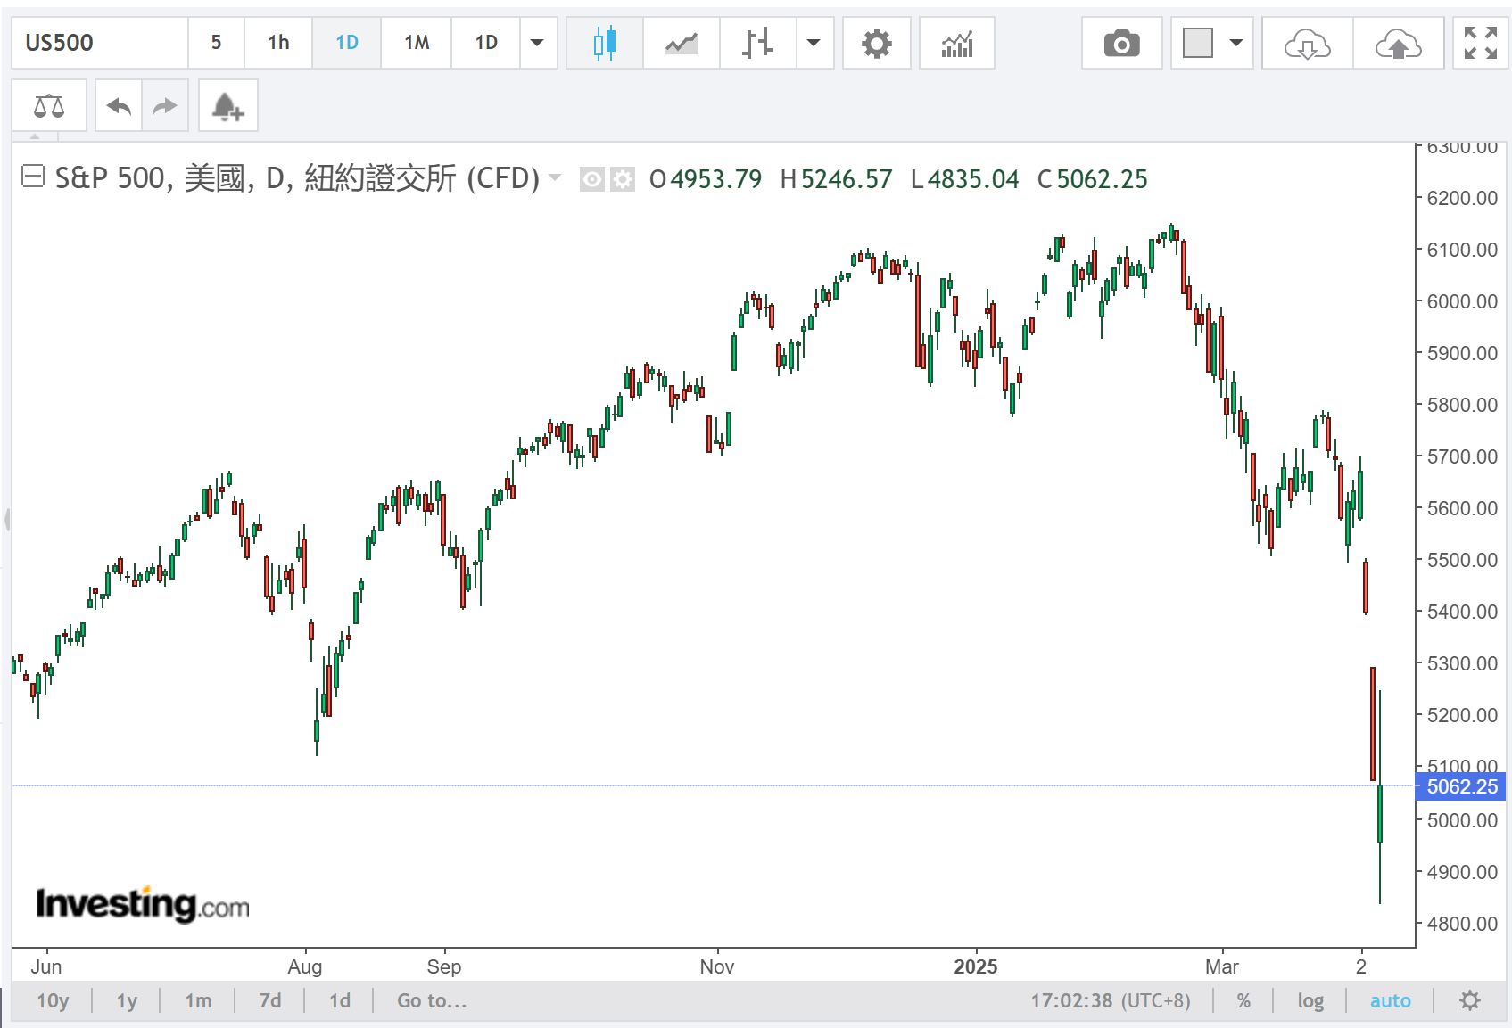Toggle fullscreen mode with arrows icon
The image size is (1512, 1028).
pyautogui.click(x=1481, y=43)
